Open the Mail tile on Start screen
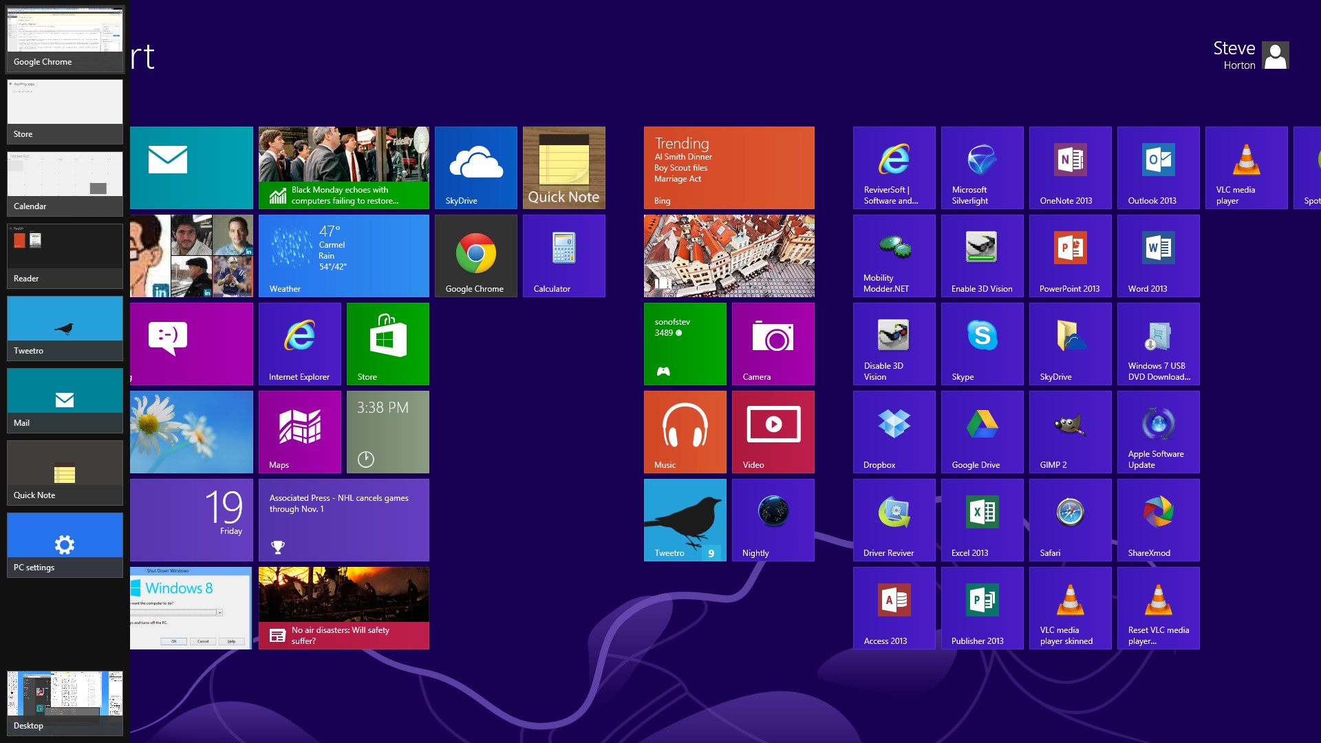This screenshot has height=743, width=1321. pyautogui.click(x=191, y=168)
